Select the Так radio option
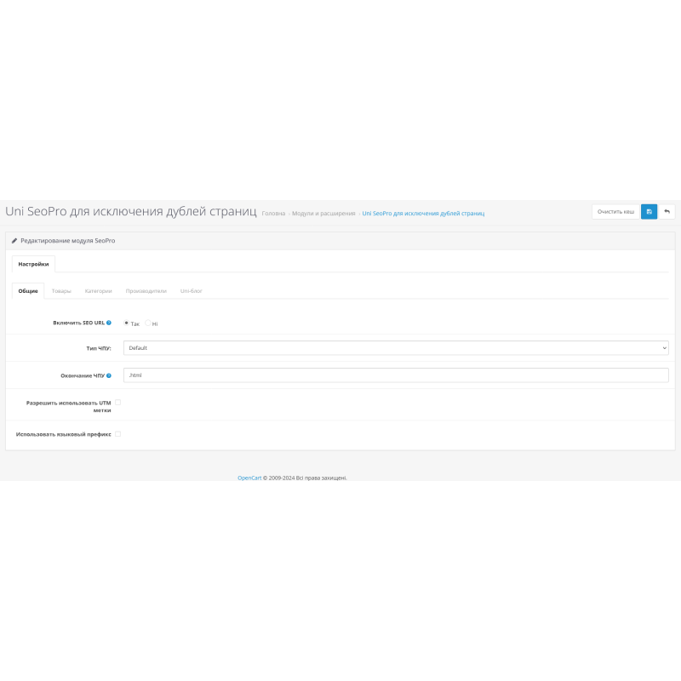The height and width of the screenshot is (681, 681). click(x=127, y=323)
